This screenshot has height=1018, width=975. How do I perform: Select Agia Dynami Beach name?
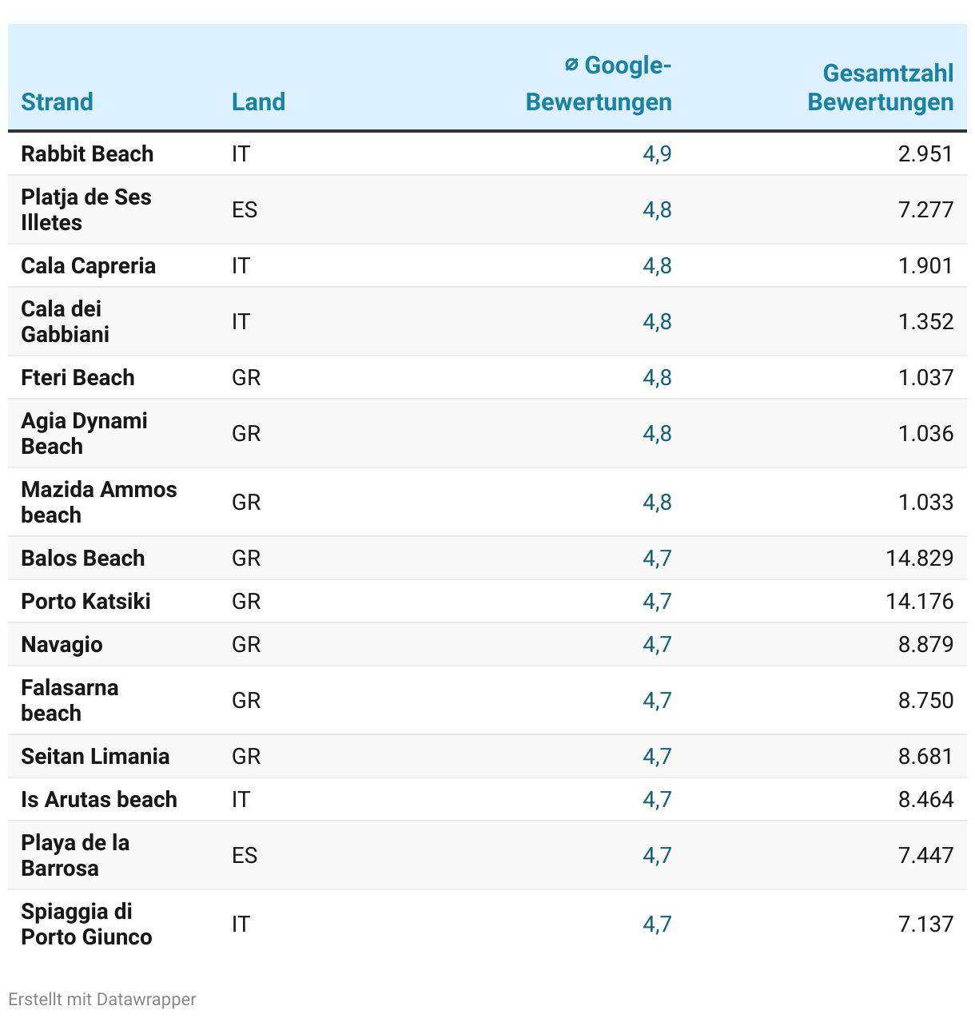(84, 433)
